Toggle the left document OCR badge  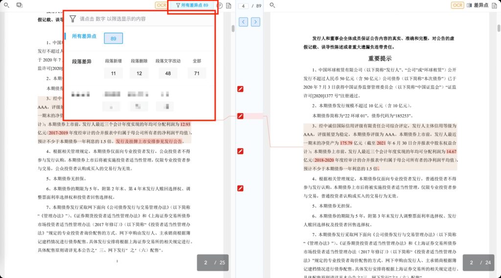[x=161, y=5]
